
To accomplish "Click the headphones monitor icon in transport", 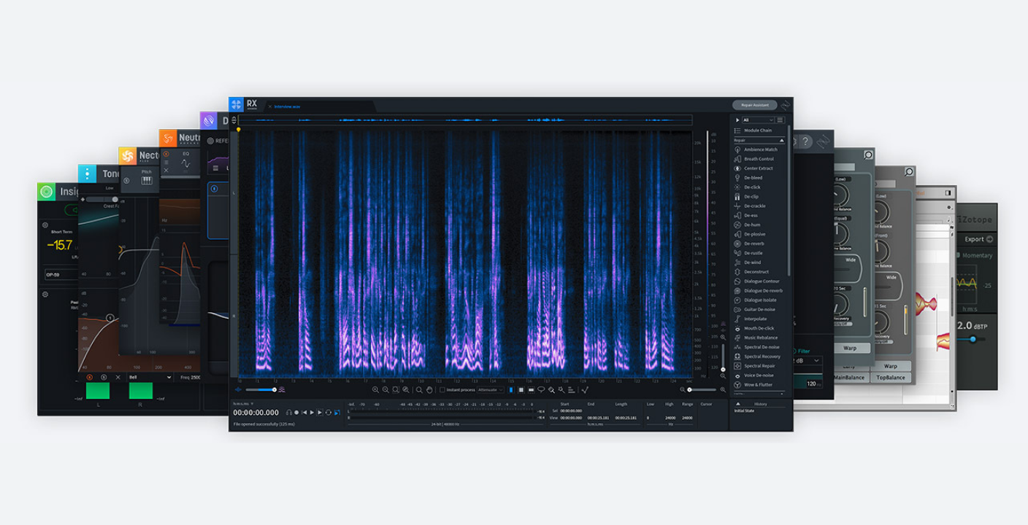I will click(289, 413).
